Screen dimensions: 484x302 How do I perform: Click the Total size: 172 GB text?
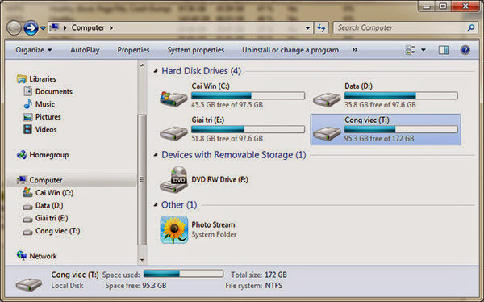click(x=259, y=275)
